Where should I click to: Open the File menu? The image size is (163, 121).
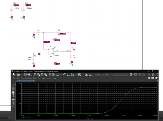(x=14, y=78)
